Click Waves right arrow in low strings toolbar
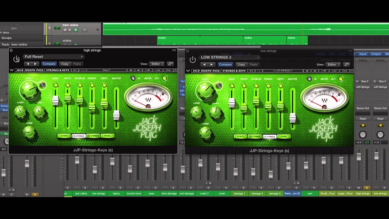 pyautogui.click(x=315, y=71)
